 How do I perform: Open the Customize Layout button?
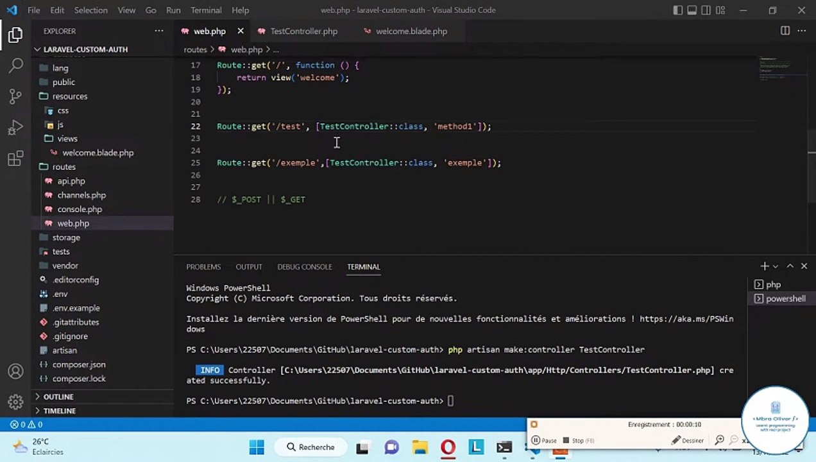(x=720, y=10)
